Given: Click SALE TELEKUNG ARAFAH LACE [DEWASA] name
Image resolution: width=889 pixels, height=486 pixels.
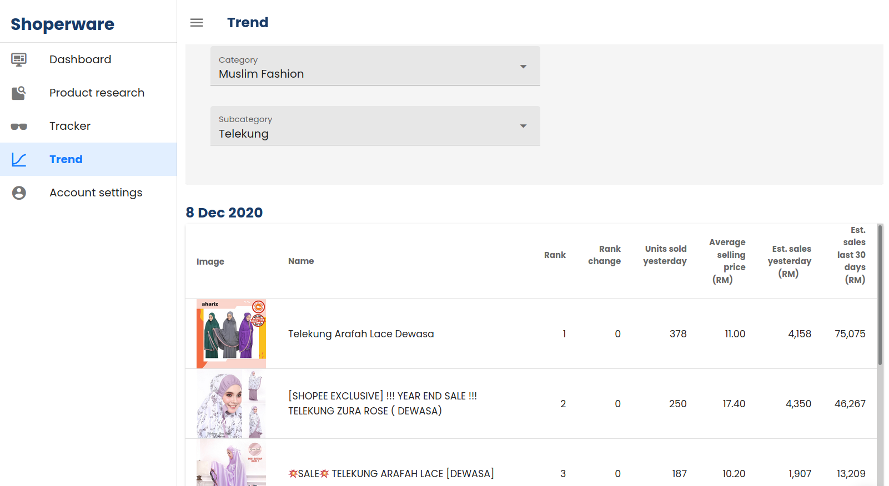Looking at the screenshot, I should [391, 473].
